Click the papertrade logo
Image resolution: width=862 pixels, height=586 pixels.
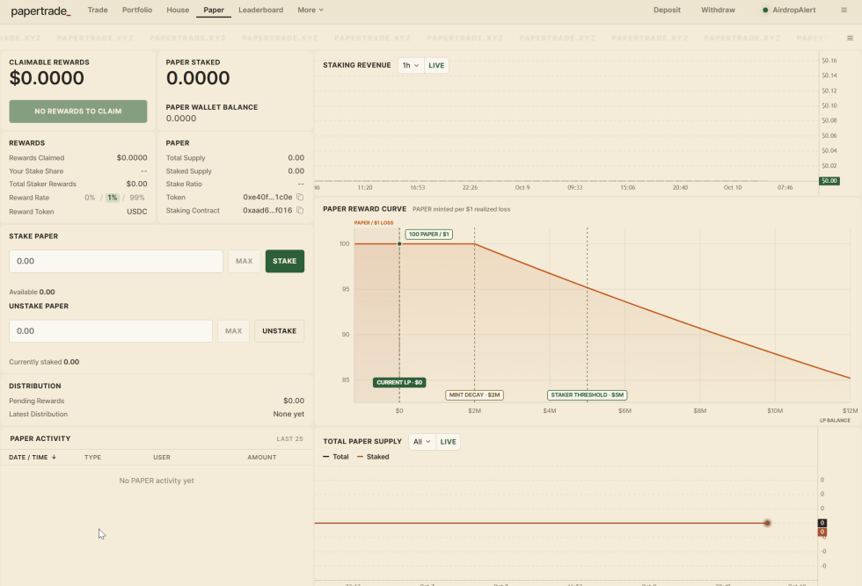pyautogui.click(x=40, y=11)
